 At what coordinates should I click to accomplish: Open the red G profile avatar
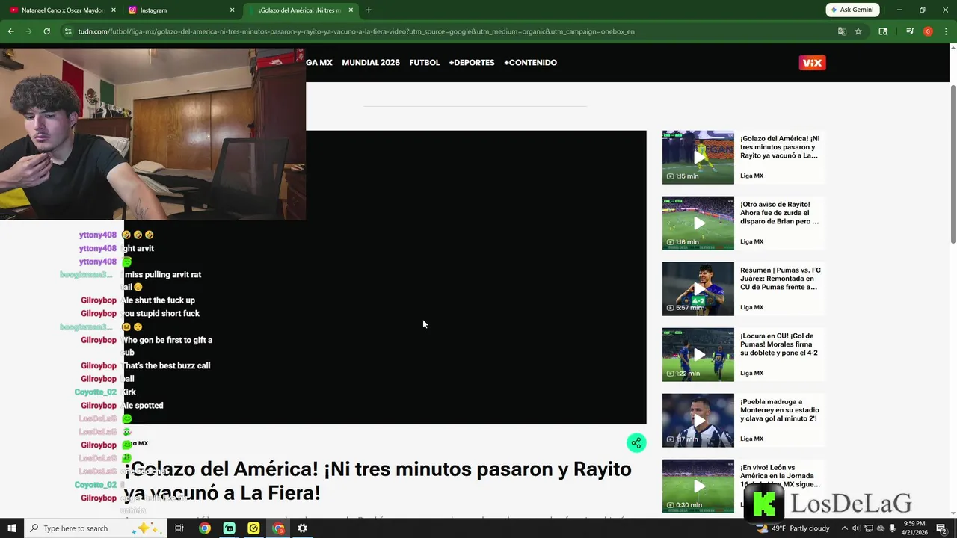(x=928, y=31)
